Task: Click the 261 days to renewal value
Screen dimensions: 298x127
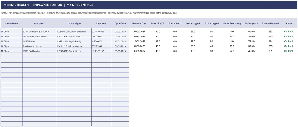Action: [270, 51]
